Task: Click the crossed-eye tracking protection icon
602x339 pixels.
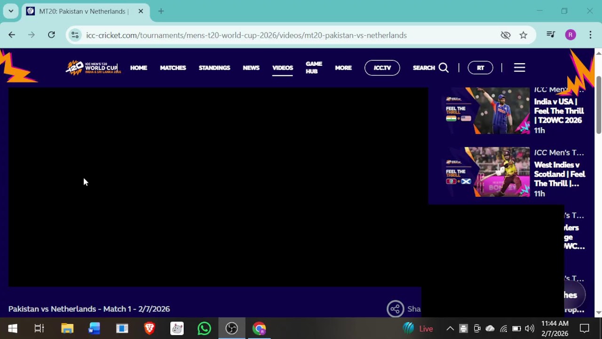Action: [506, 35]
